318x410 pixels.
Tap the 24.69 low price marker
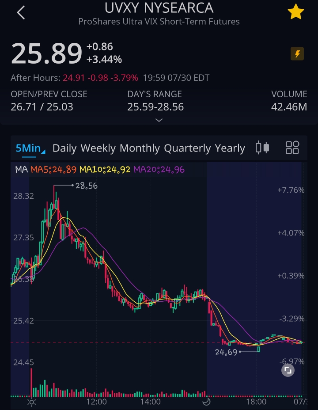pyautogui.click(x=226, y=352)
